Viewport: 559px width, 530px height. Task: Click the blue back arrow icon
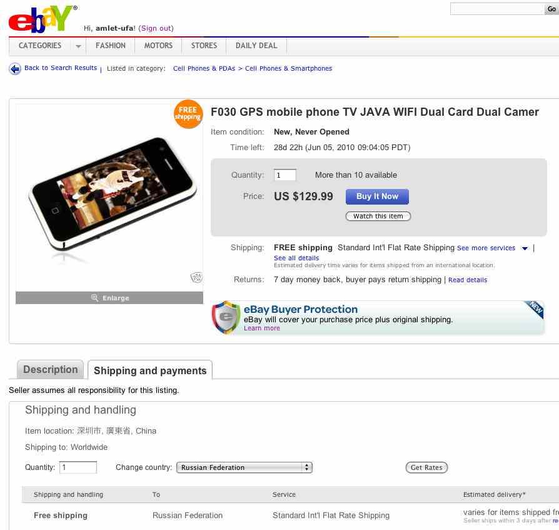[x=14, y=69]
